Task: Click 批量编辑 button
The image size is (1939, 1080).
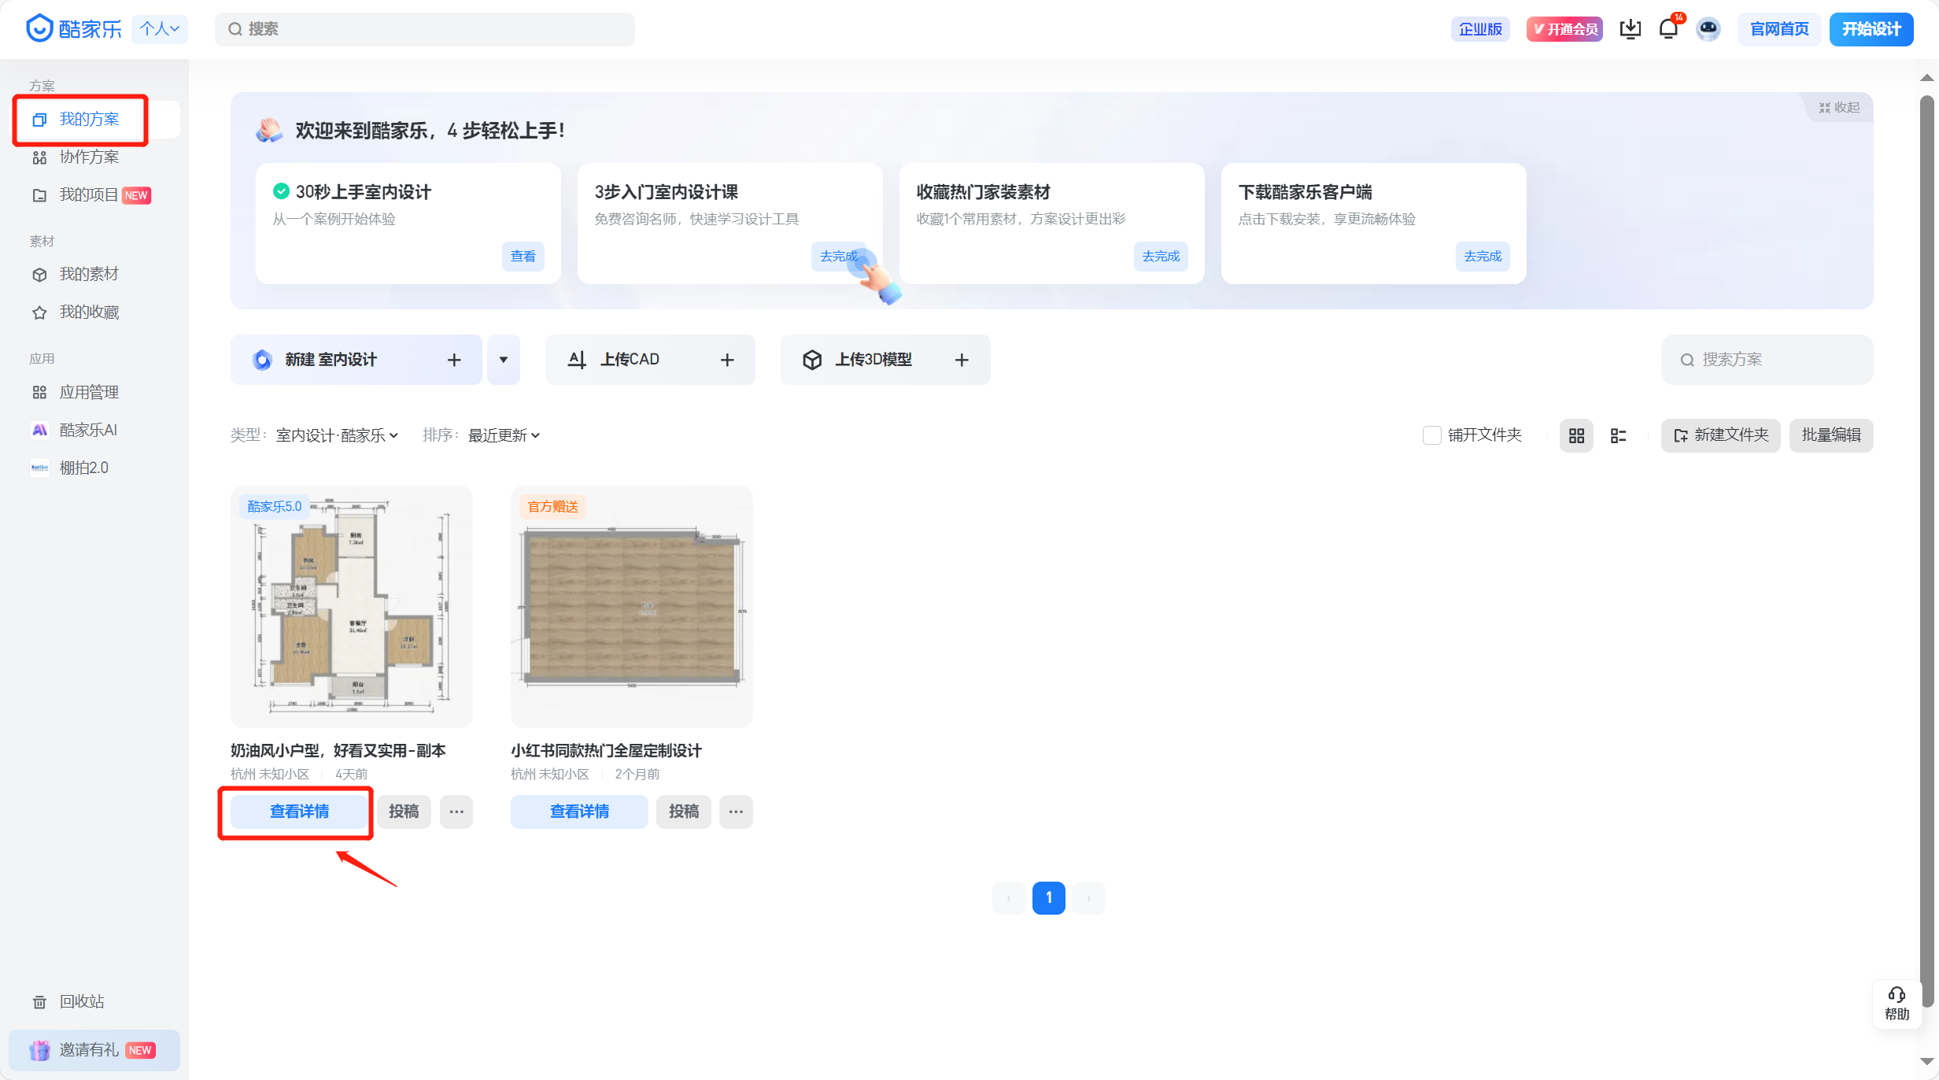Action: click(1831, 435)
